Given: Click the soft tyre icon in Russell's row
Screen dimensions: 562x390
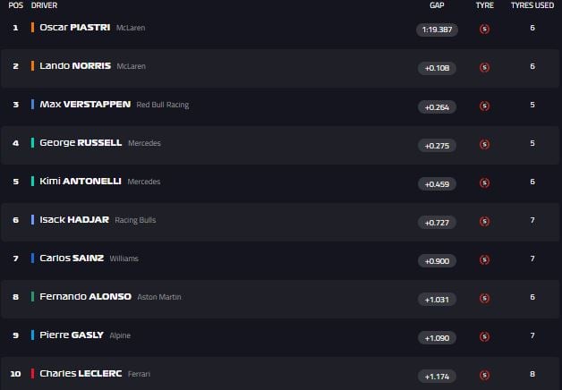Looking at the screenshot, I should tap(484, 144).
